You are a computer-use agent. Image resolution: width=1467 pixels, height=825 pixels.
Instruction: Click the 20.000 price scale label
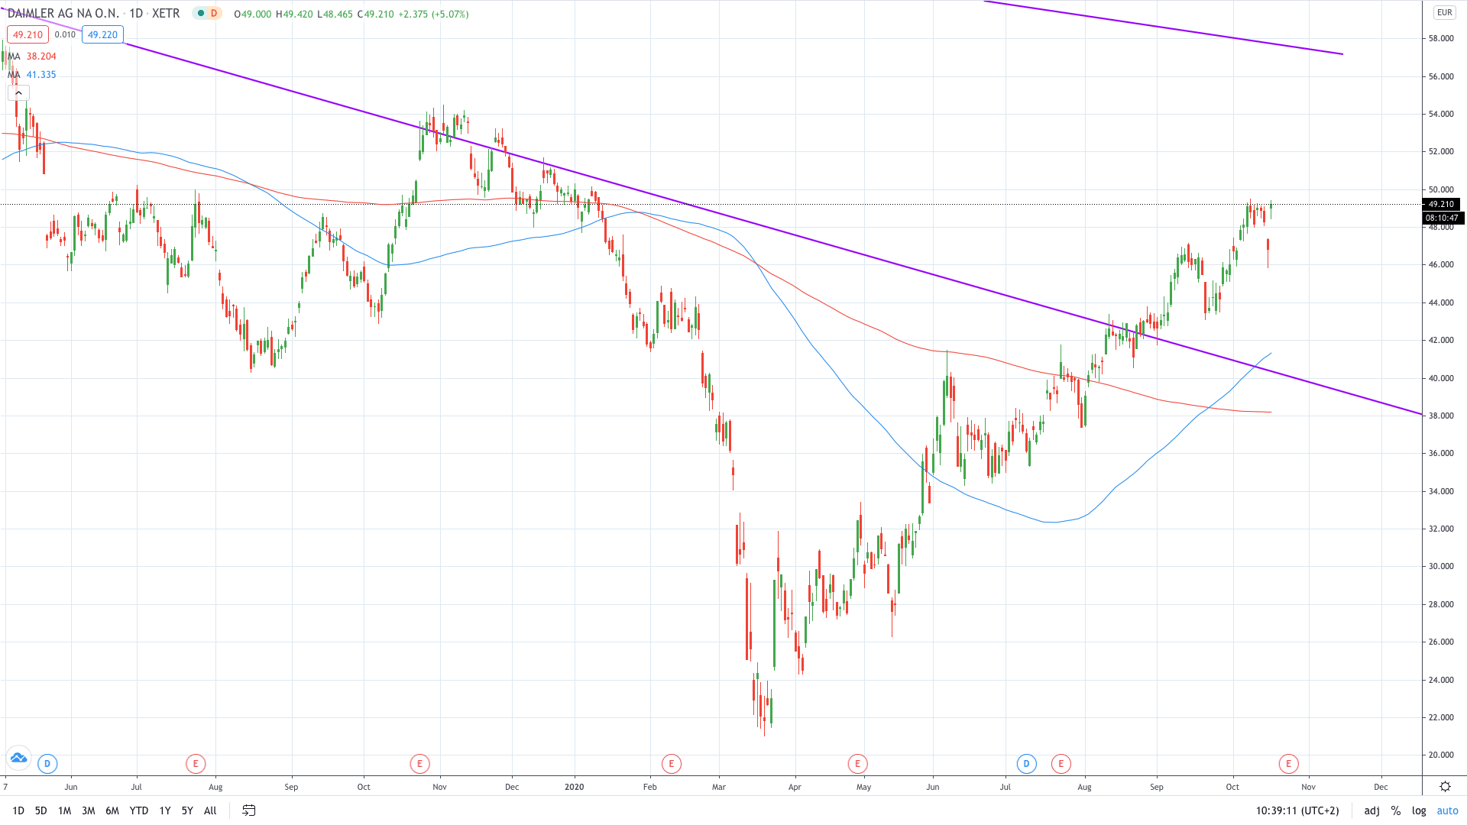point(1441,755)
